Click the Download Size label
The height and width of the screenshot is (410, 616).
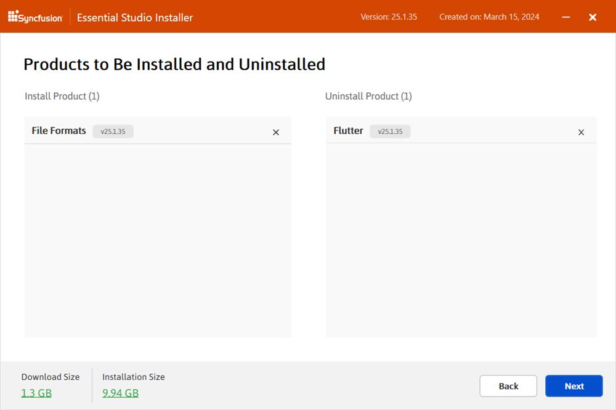(51, 377)
